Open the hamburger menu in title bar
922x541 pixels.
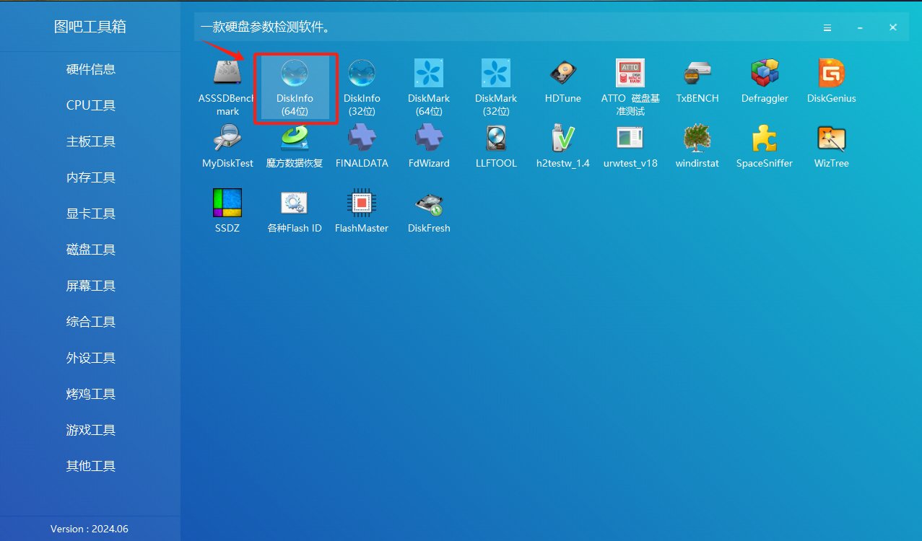click(x=827, y=27)
